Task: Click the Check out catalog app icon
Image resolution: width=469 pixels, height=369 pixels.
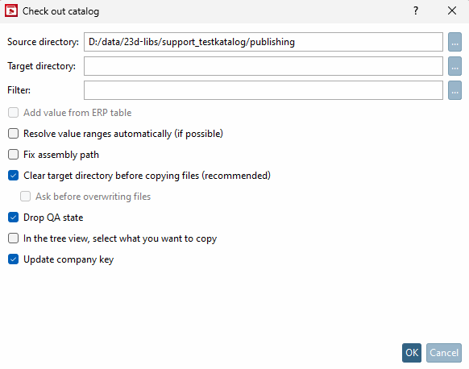Action: (x=11, y=11)
